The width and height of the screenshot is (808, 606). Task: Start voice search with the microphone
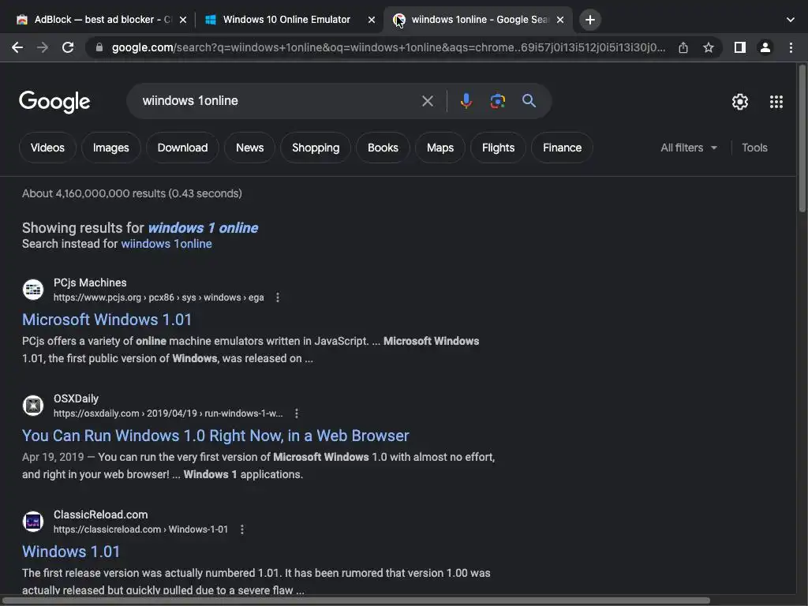point(466,101)
